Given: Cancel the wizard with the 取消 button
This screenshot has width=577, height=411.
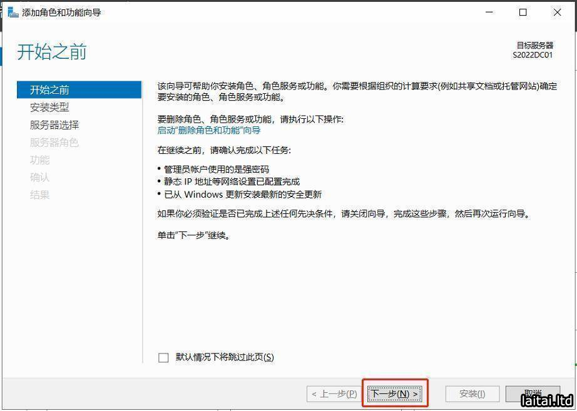Looking at the screenshot, I should click(x=533, y=393).
